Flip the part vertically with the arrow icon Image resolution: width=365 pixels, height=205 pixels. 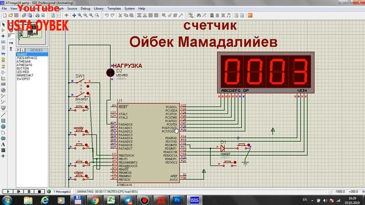tap(11, 49)
